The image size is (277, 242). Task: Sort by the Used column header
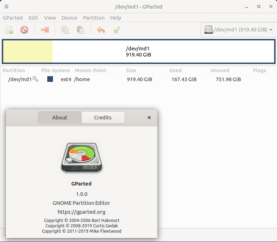(175, 70)
